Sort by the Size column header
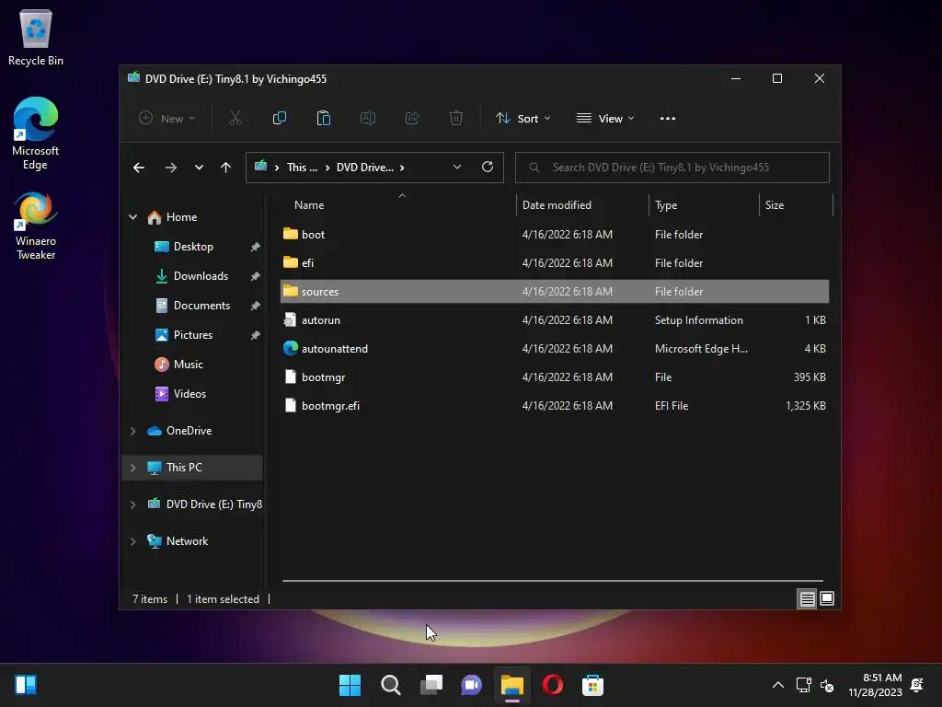 click(796, 205)
